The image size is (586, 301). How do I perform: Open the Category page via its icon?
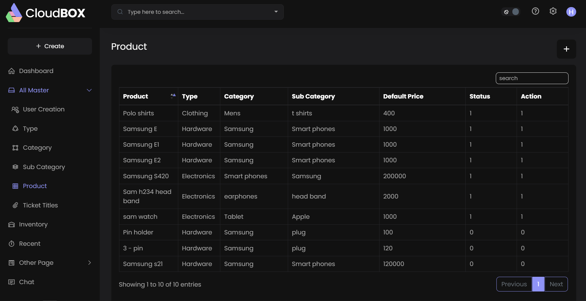coord(15,148)
